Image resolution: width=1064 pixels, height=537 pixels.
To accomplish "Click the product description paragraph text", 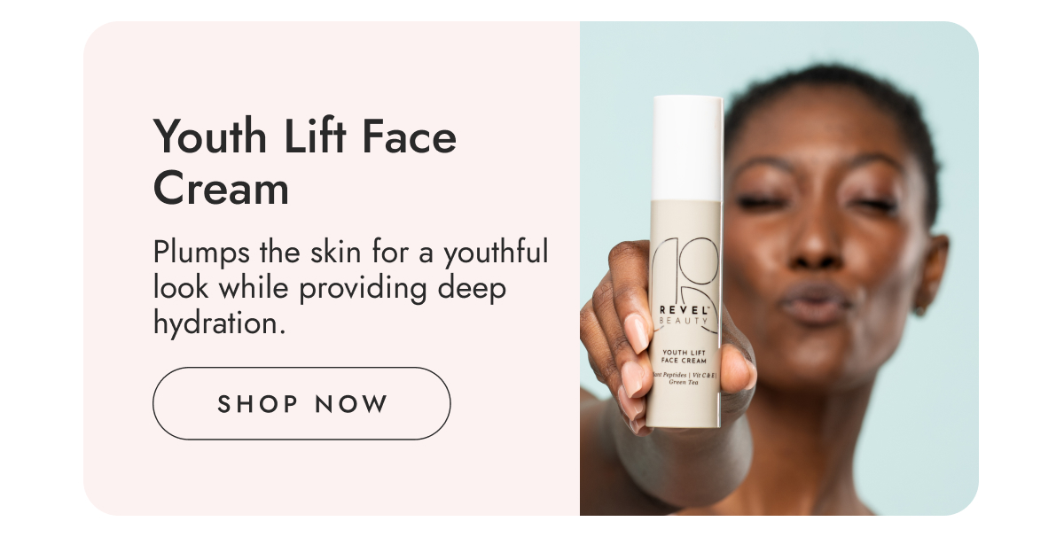I will pos(351,287).
